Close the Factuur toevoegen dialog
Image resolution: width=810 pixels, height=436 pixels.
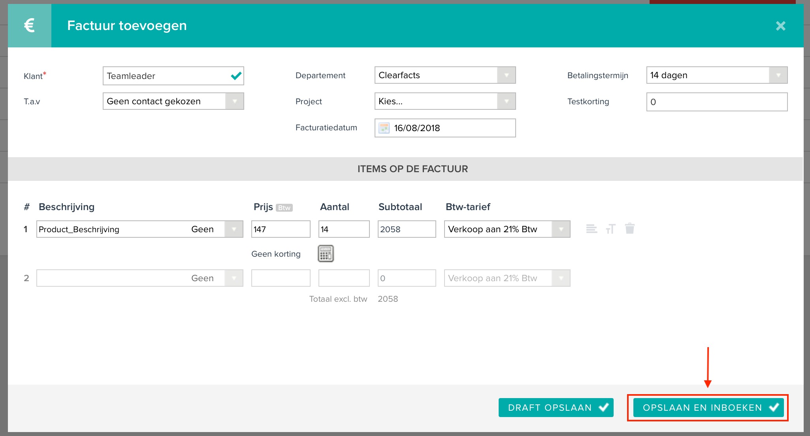pyautogui.click(x=780, y=26)
